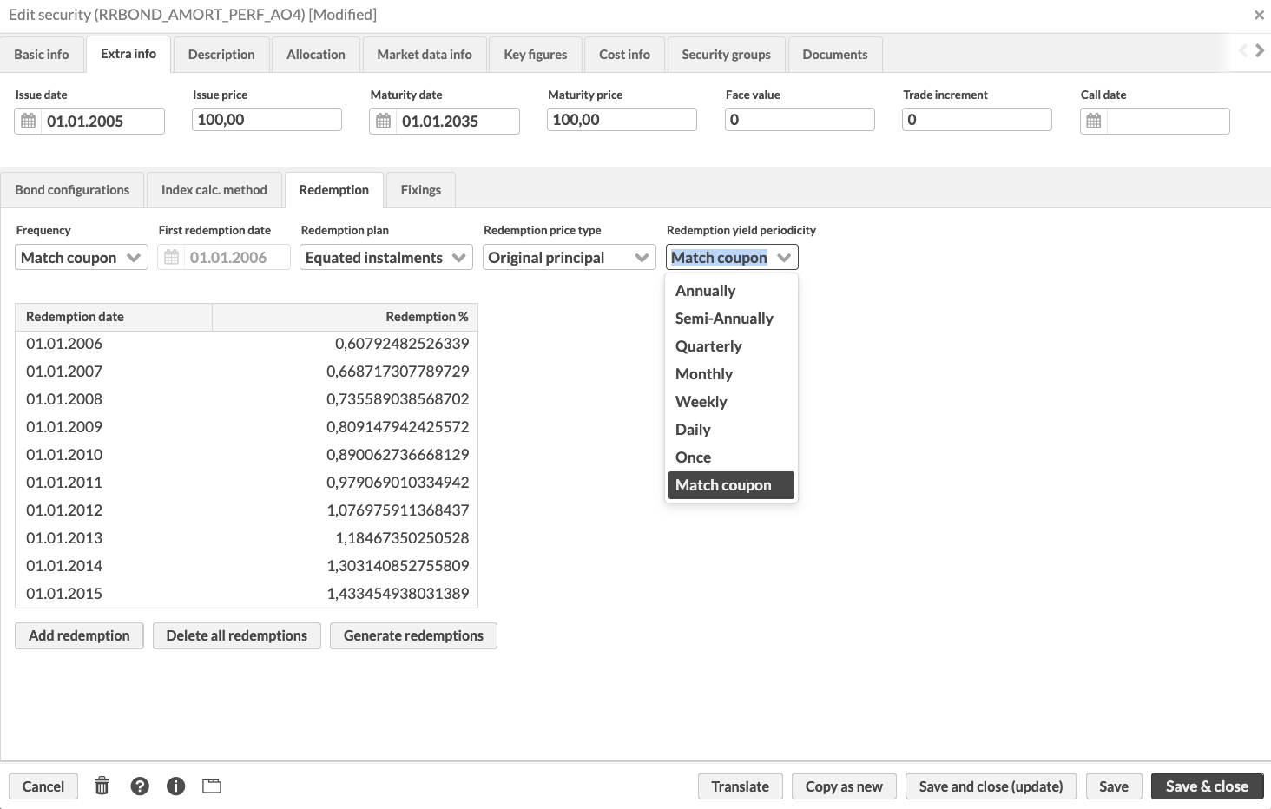Open the Cost info tab
The height and width of the screenshot is (809, 1271).
tap(624, 54)
